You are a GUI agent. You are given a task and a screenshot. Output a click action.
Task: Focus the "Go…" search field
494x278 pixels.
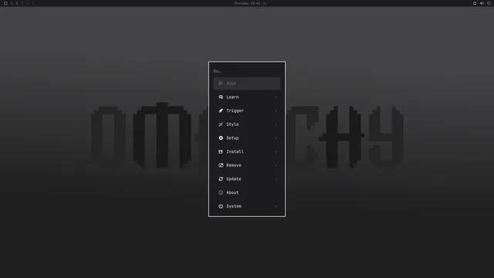pos(247,71)
